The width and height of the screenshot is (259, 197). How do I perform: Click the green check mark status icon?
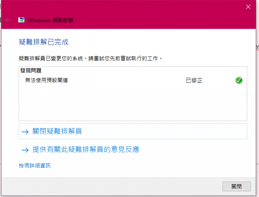pos(239,81)
